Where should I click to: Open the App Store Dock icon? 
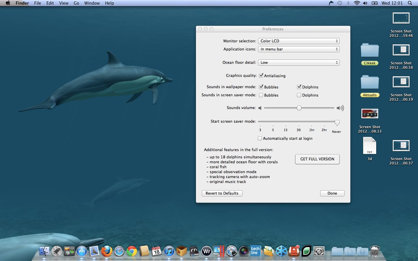pos(82,251)
